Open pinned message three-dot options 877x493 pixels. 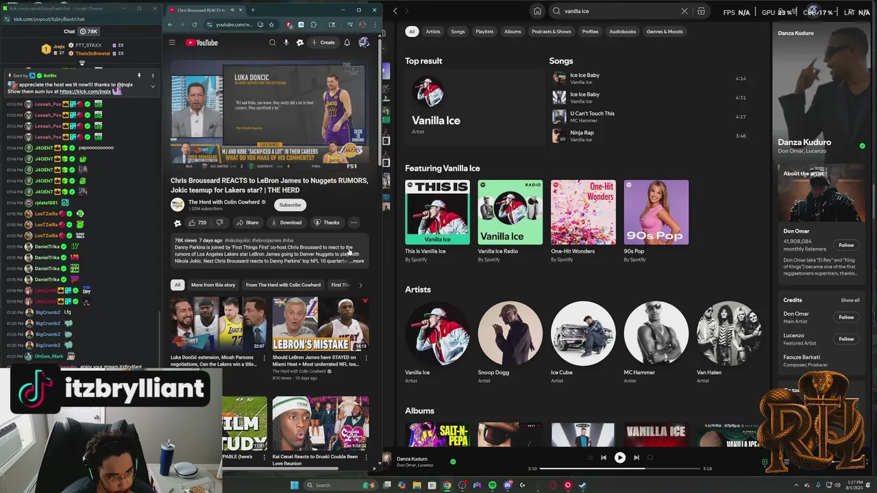(153, 75)
